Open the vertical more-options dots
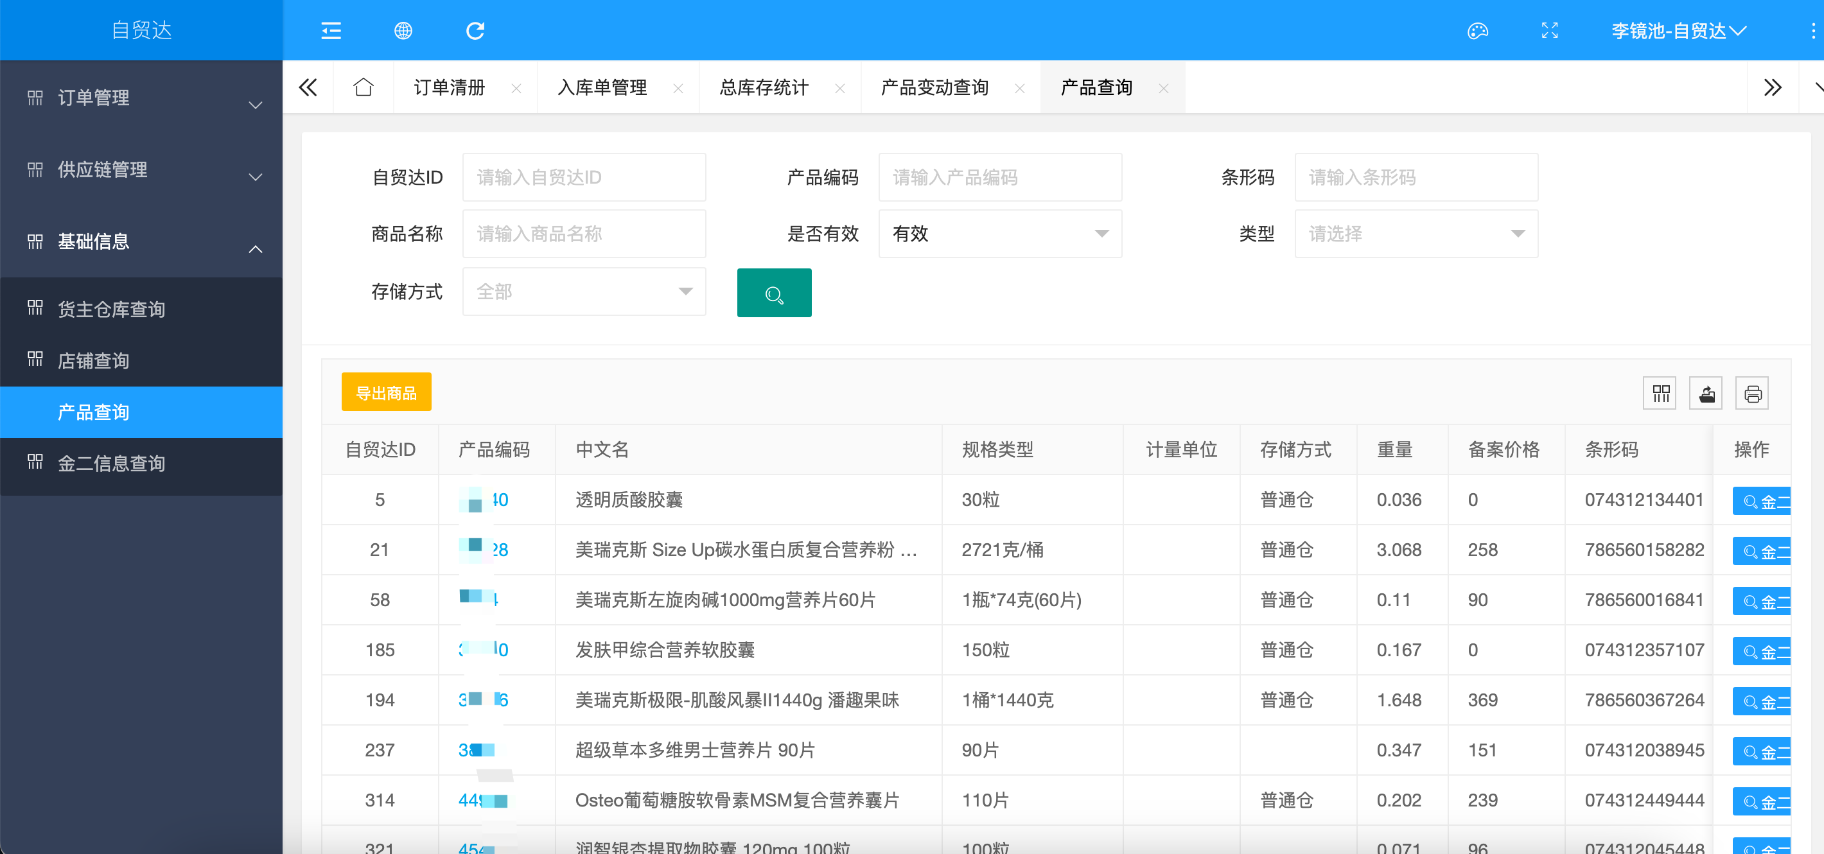 pos(1812,30)
